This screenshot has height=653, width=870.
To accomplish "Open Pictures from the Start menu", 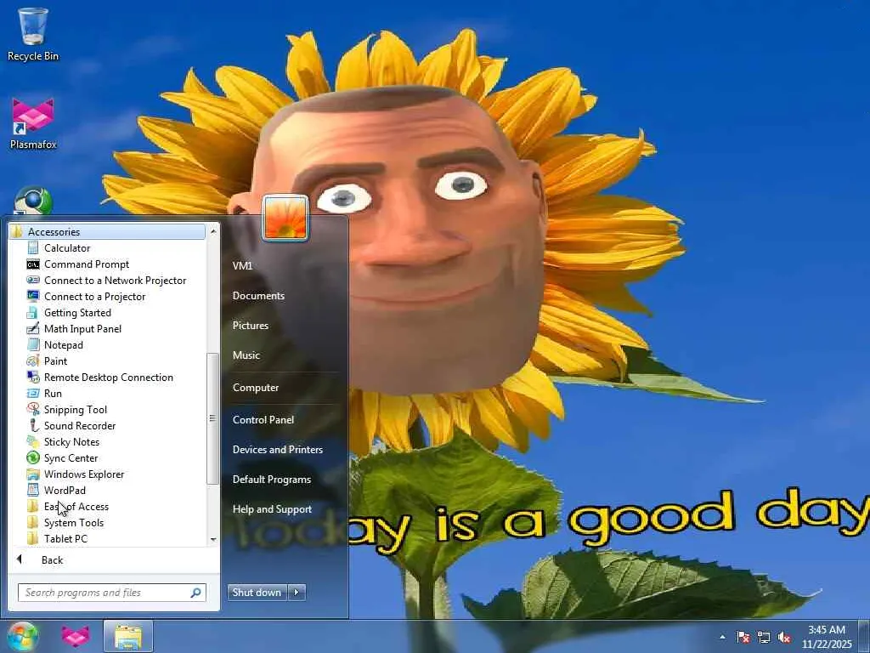I will pyautogui.click(x=251, y=326).
